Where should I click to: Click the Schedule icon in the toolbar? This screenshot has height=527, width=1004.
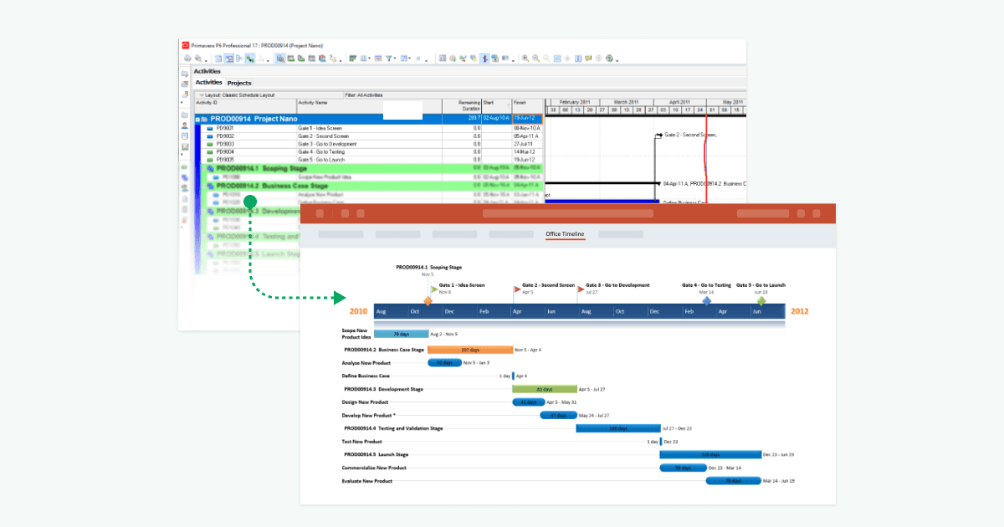click(451, 59)
